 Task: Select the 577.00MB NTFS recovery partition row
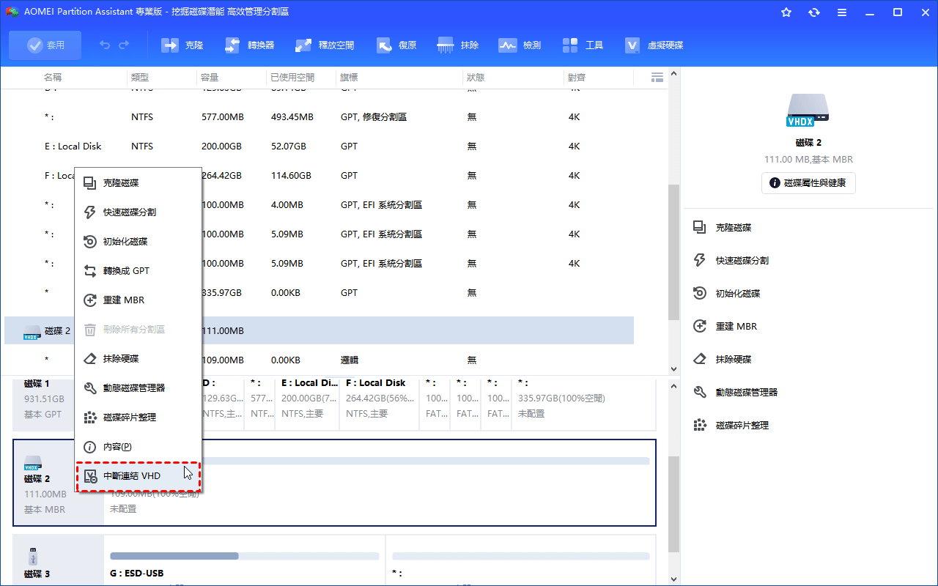point(319,117)
